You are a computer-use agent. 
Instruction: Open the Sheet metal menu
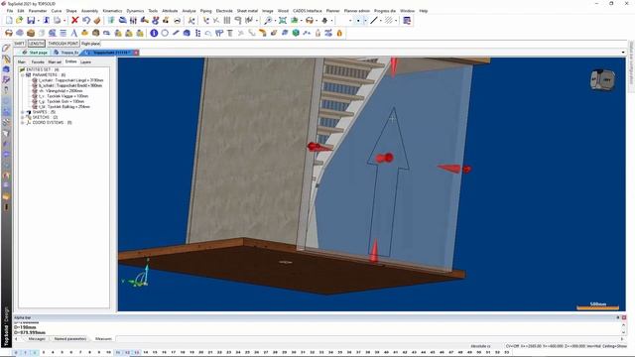pos(247,11)
